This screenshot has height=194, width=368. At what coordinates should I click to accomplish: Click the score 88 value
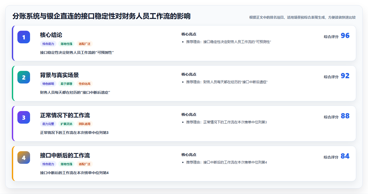click(x=345, y=116)
